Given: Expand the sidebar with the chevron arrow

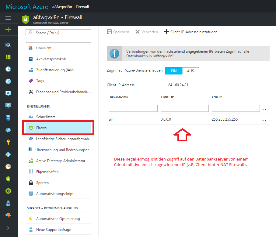Looking at the screenshot, I should (8, 228).
